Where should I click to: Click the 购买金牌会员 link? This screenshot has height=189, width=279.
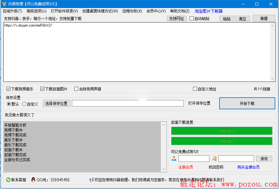point(248,167)
